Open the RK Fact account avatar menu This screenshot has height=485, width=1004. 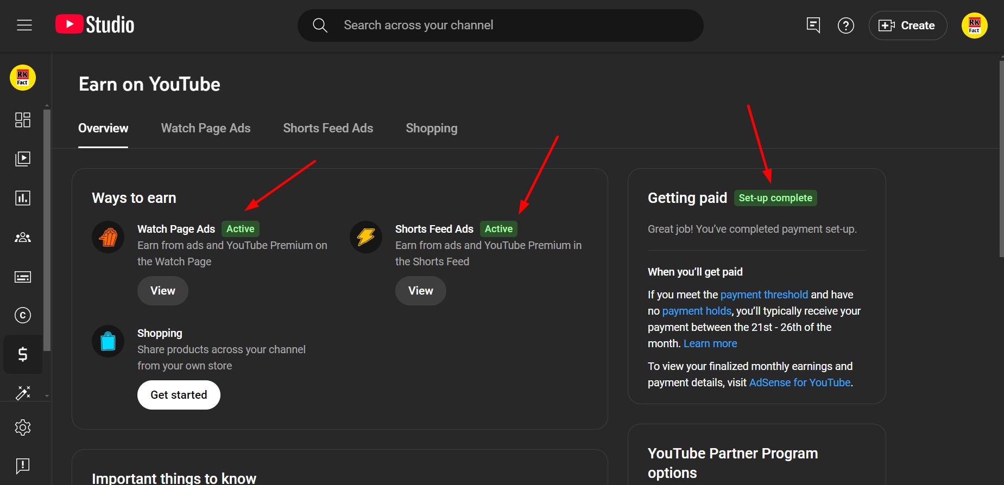click(x=974, y=25)
